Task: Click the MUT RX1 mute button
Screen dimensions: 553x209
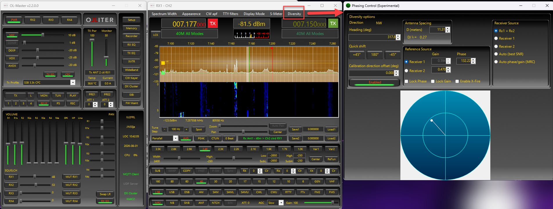Action: [71, 177]
